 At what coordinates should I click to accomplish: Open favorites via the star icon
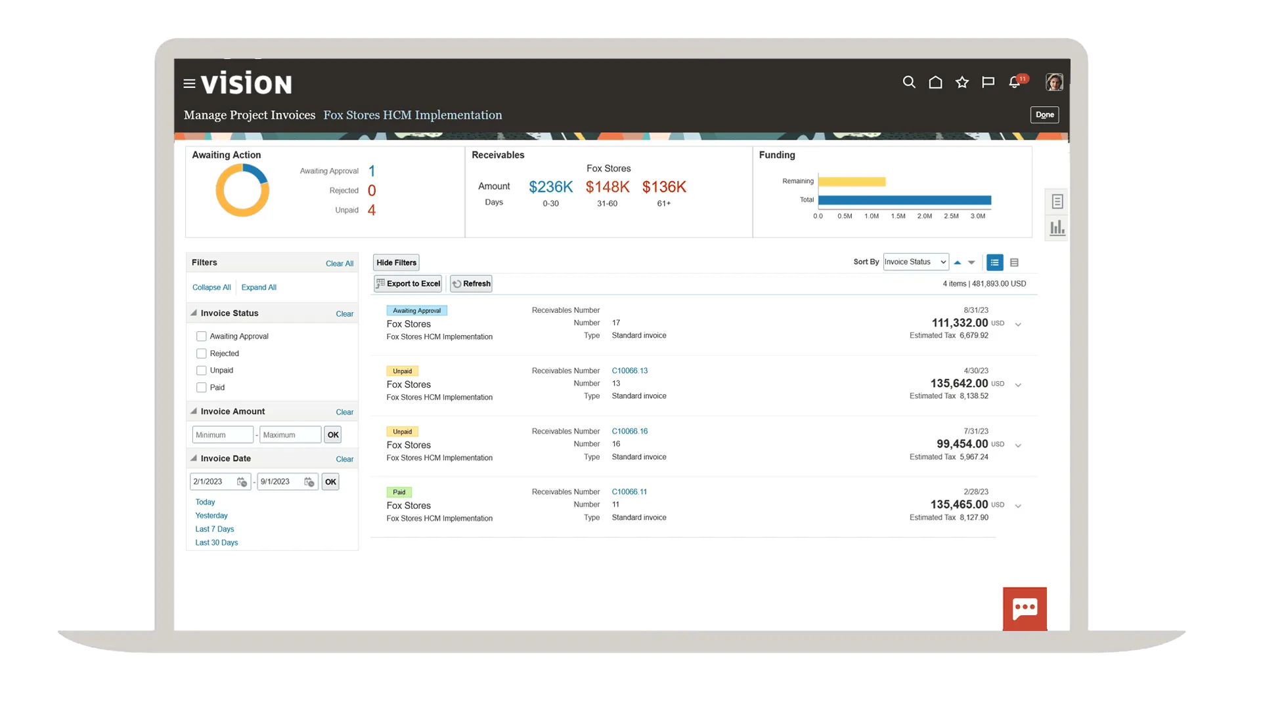point(962,82)
